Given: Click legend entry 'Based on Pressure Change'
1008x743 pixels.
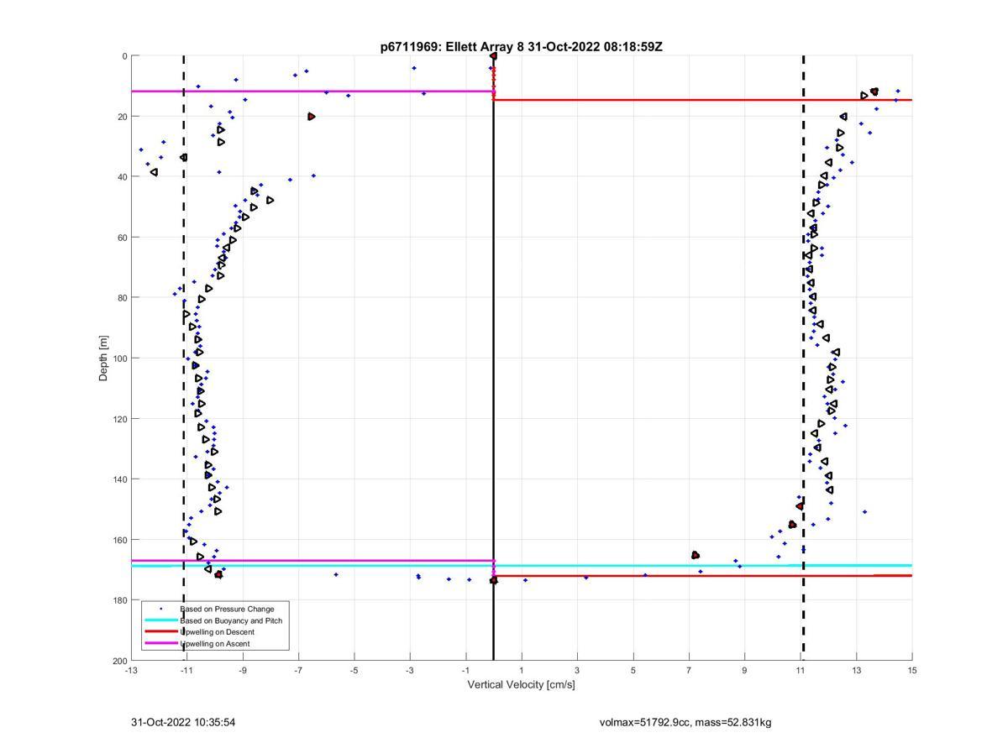Looking at the screenshot, I should tap(227, 609).
